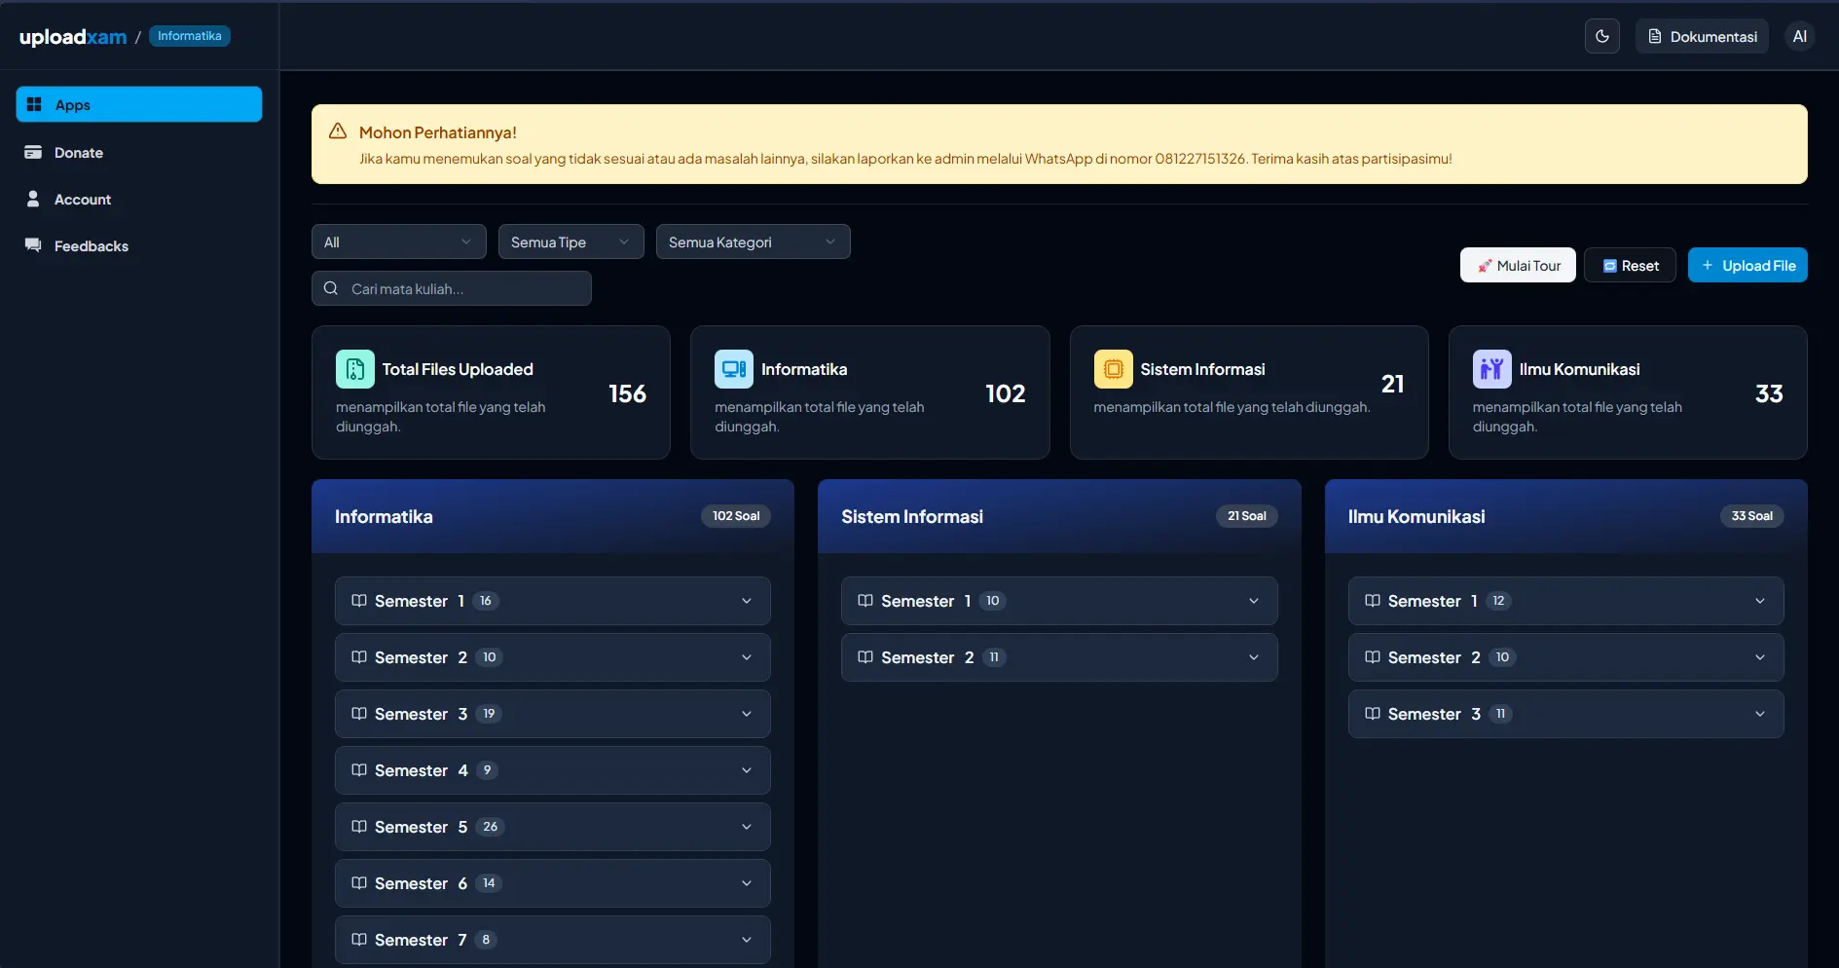1839x968 pixels.
Task: Click the uploadxam logo
Action: (73, 37)
